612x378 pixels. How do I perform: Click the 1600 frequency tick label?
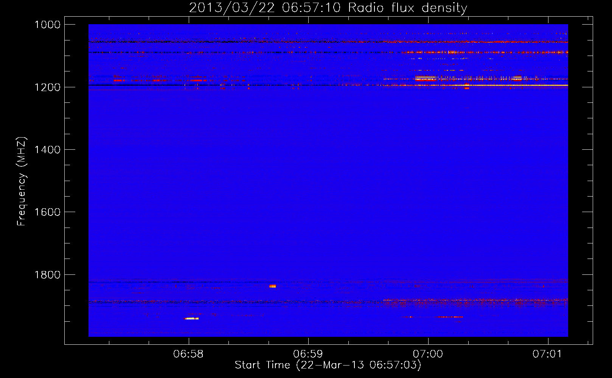47,212
